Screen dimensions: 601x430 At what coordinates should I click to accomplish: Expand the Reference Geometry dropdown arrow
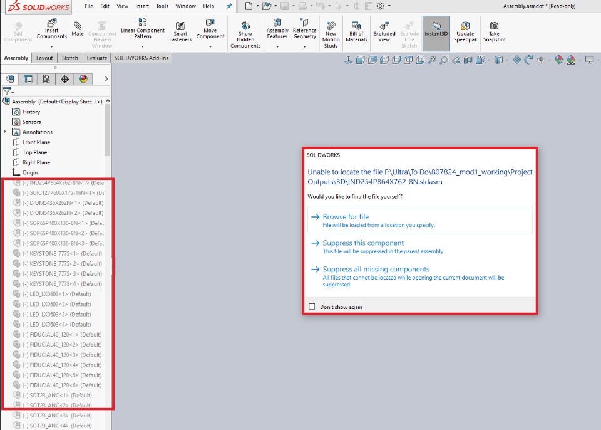[x=305, y=46]
